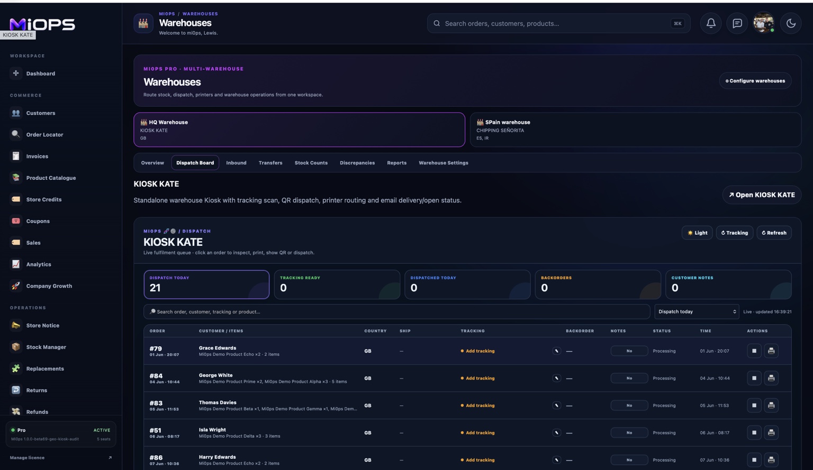Open the Stock Manager box icon
The image size is (813, 470).
pos(16,347)
